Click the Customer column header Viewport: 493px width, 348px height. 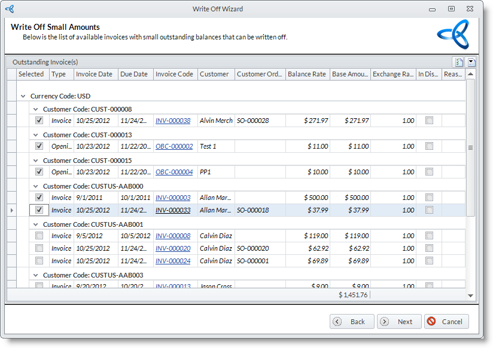tap(215, 74)
